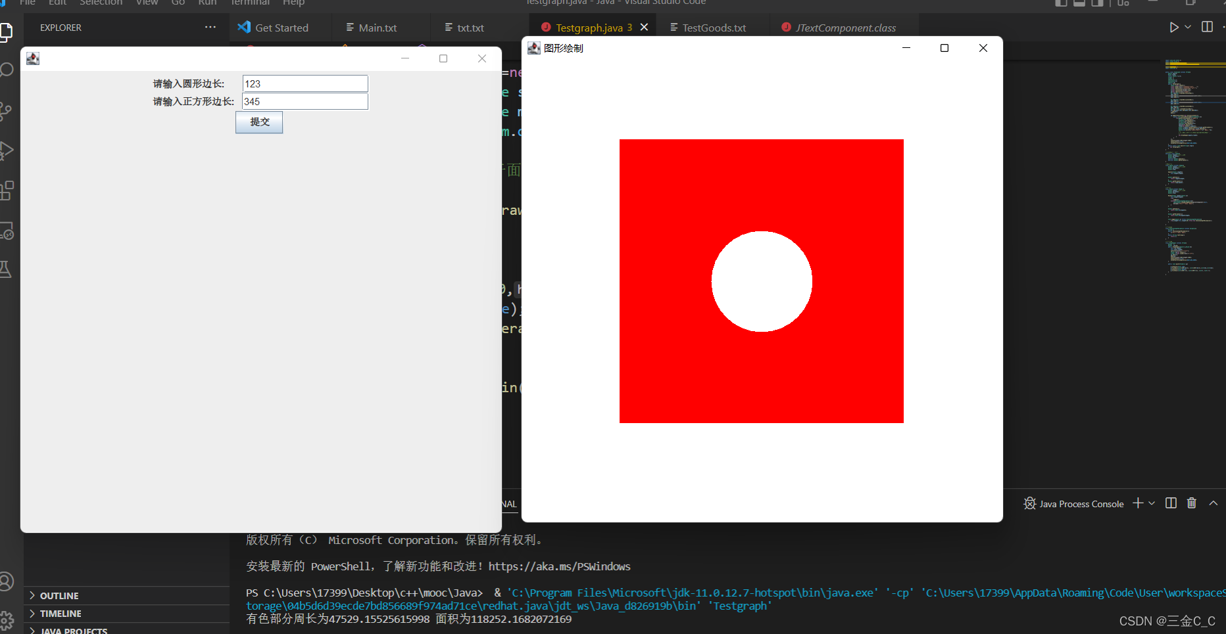Create a new terminal with plus icon
Screen dimensions: 1226x634
1138,503
